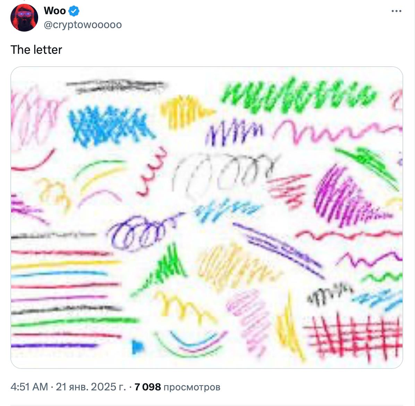Viewport: 415px width, 406px height.
Task: Click the tweet text "The letter"
Action: coord(36,50)
